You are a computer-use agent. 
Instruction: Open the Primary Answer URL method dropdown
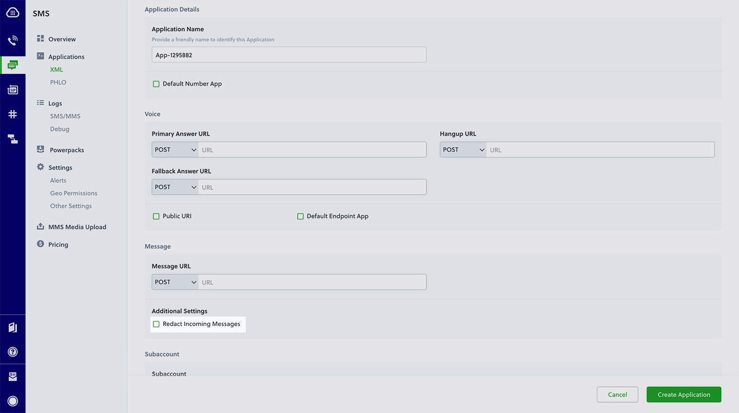point(174,149)
